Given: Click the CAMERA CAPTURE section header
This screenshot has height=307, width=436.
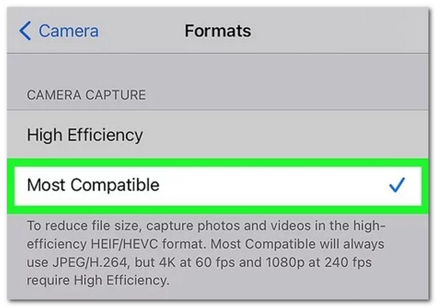Looking at the screenshot, I should [86, 96].
